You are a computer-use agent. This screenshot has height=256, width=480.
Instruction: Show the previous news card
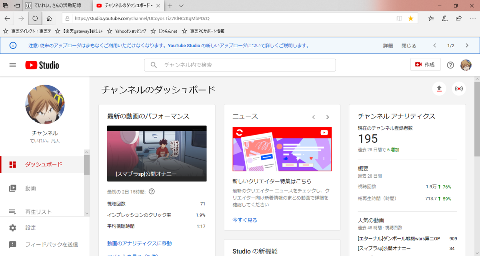click(x=314, y=117)
